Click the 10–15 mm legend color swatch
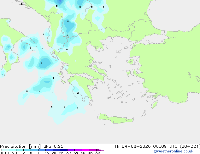This screenshot has width=200, height=154. pos(42,150)
